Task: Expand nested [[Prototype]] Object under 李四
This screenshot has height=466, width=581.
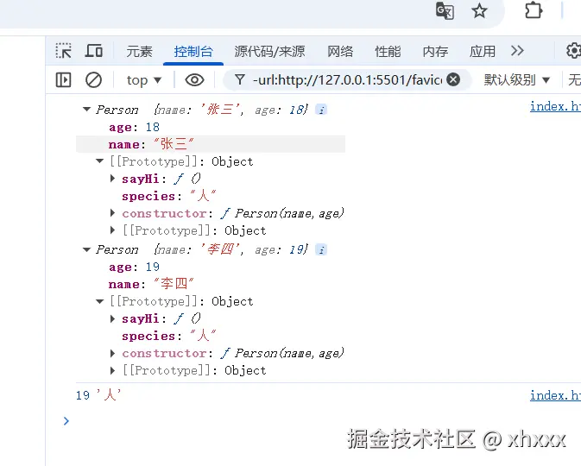Action: [112, 370]
